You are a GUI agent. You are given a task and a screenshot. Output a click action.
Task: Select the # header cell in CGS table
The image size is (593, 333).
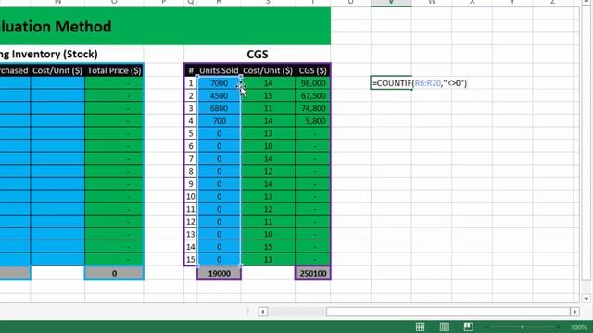191,70
